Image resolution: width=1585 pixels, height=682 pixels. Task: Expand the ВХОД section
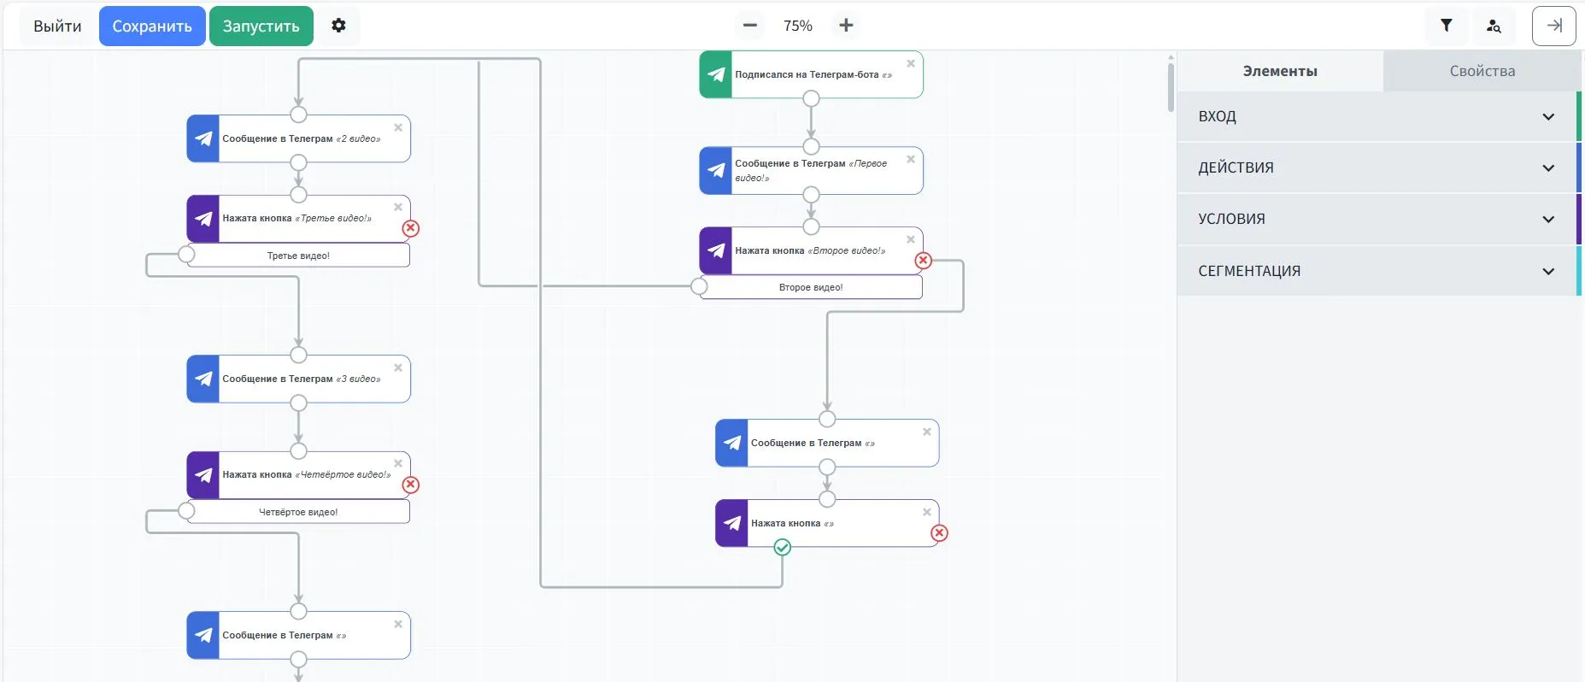pyautogui.click(x=1377, y=116)
